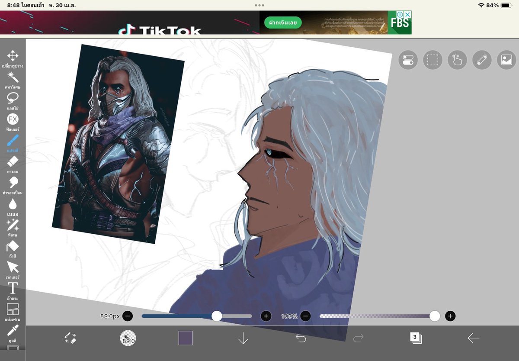Viewport: 519px width, 361px height.
Task: Open the purple current color swatch
Action: point(186,338)
